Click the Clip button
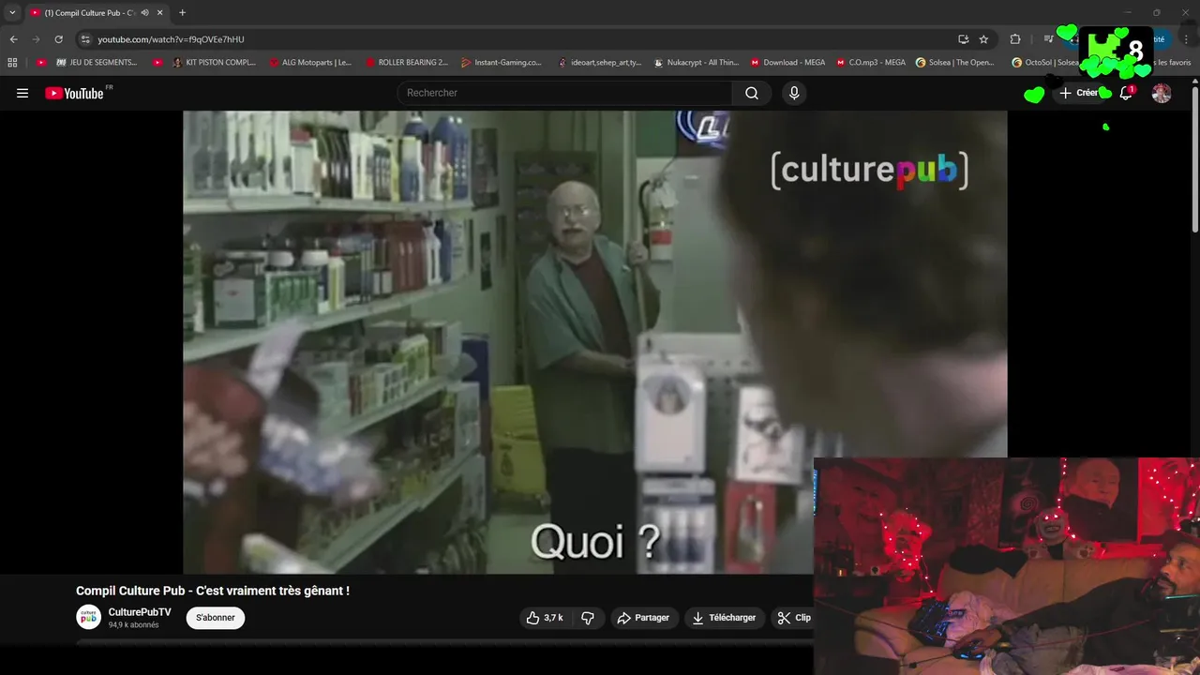This screenshot has width=1200, height=675. [x=793, y=618]
